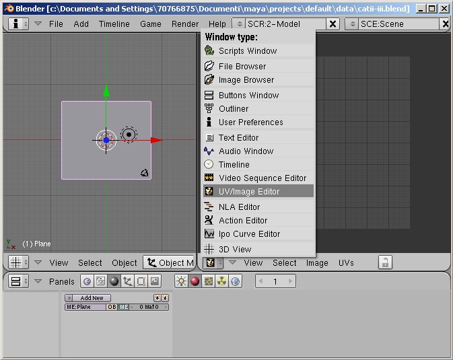This screenshot has height=360, width=453.
Task: Open UV editor's View menu
Action: (x=253, y=263)
